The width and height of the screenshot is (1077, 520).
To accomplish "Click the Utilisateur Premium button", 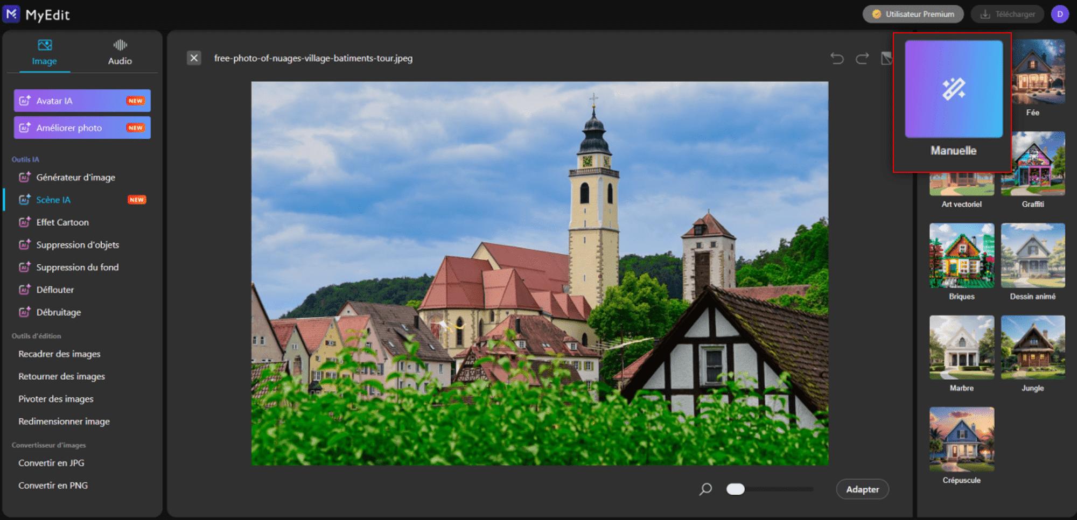I will click(x=913, y=14).
